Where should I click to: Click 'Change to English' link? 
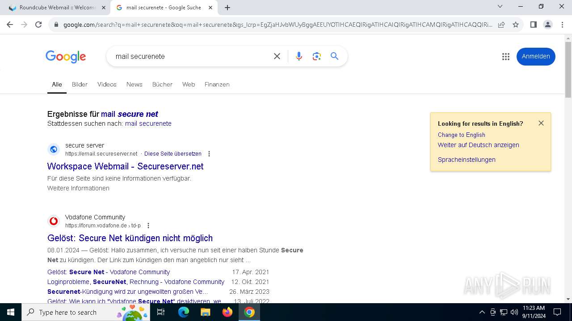tap(462, 135)
